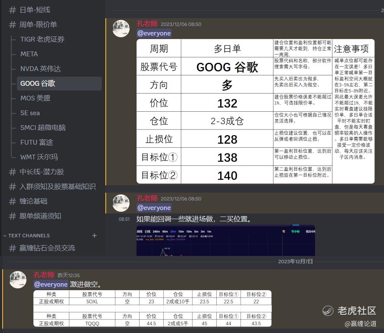The width and height of the screenshot is (384, 333).
Task: Click the message text 如果能回调一些就进场做，二买位置。
Action: (194, 219)
